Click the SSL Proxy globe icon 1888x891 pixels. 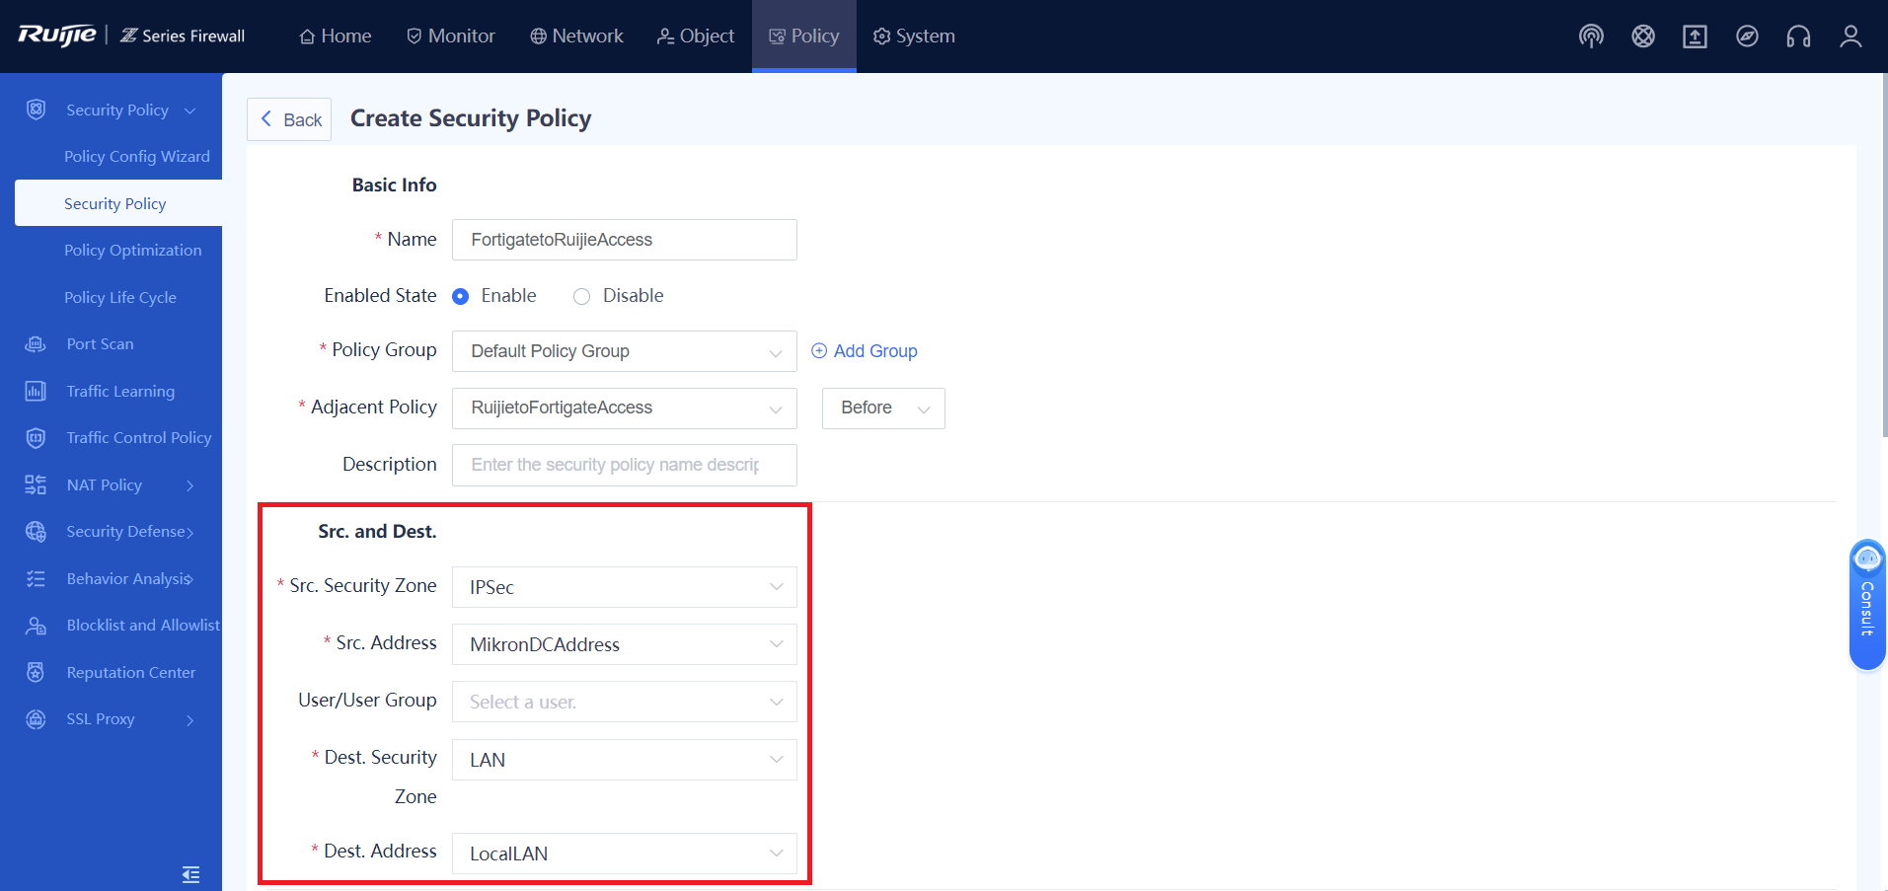point(37,719)
